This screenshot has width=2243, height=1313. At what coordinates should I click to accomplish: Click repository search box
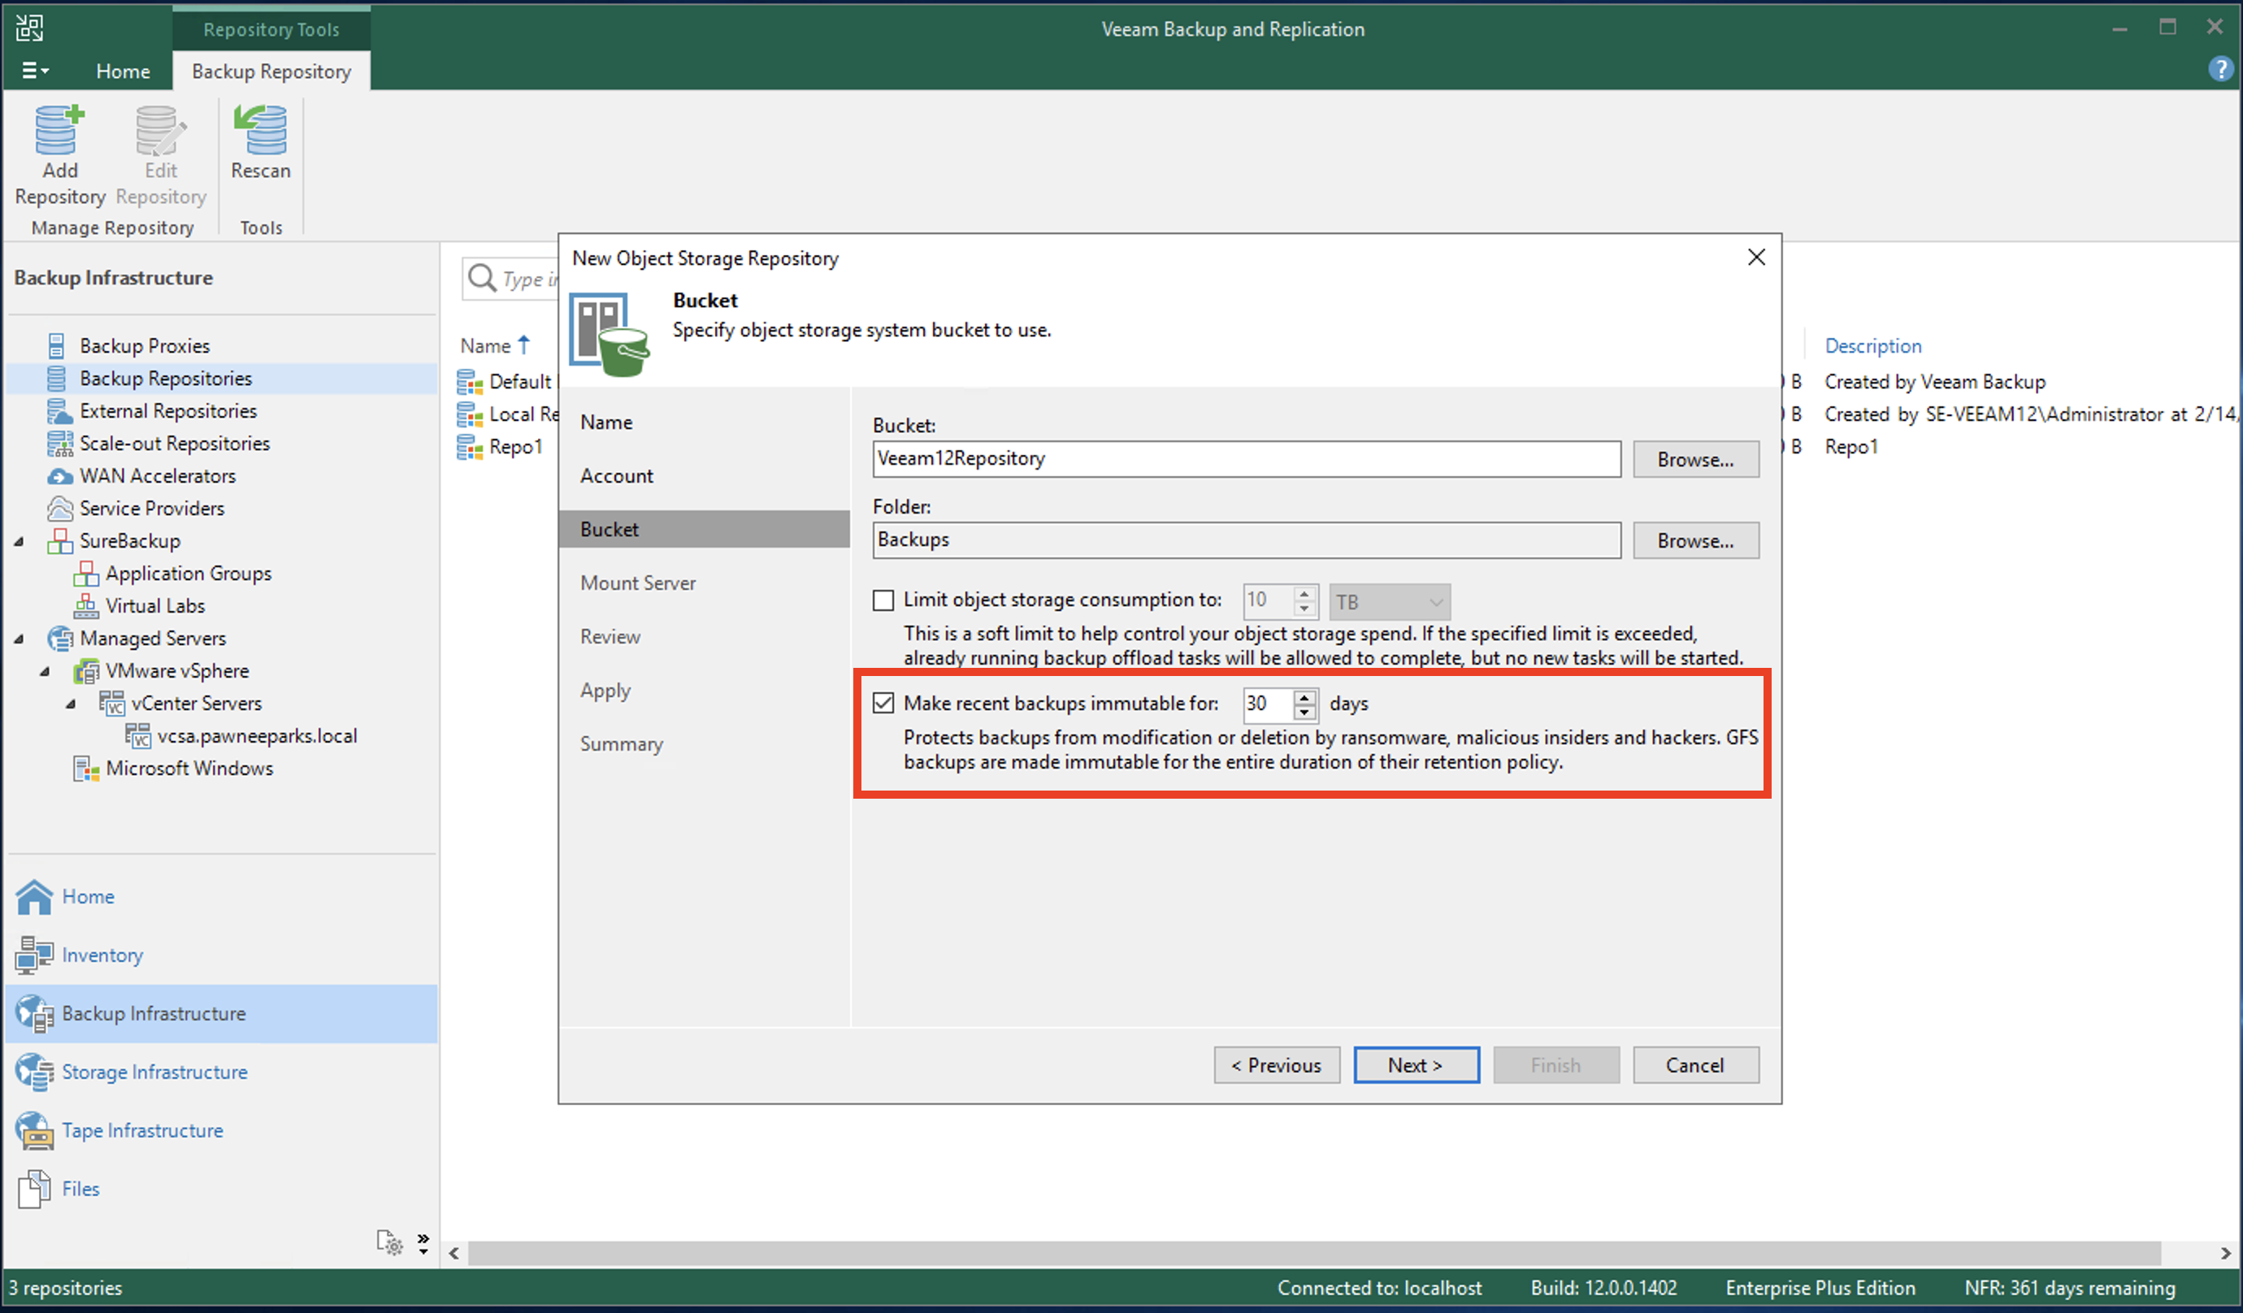(510, 279)
